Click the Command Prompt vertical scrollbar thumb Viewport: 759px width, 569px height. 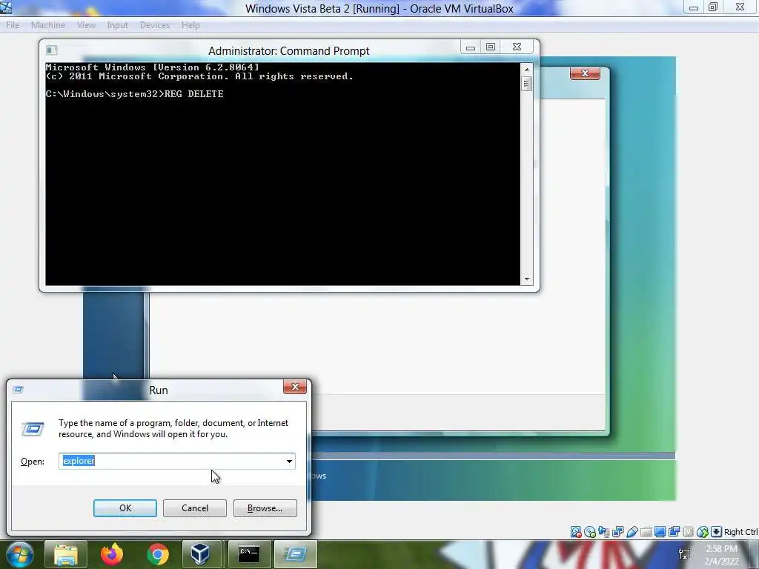coord(527,84)
